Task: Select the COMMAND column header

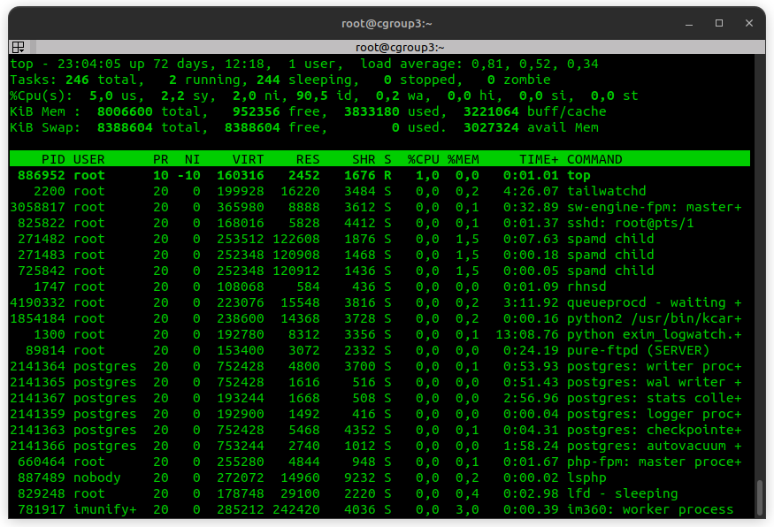Action: coord(594,159)
